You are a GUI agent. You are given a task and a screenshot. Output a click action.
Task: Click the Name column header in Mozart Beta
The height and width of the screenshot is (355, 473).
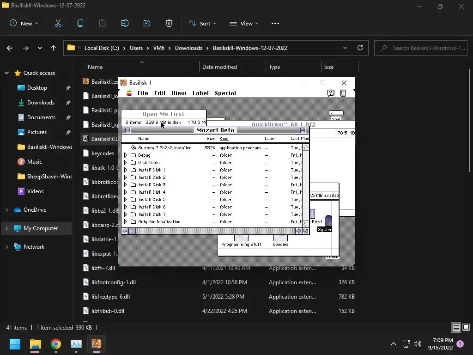(144, 139)
